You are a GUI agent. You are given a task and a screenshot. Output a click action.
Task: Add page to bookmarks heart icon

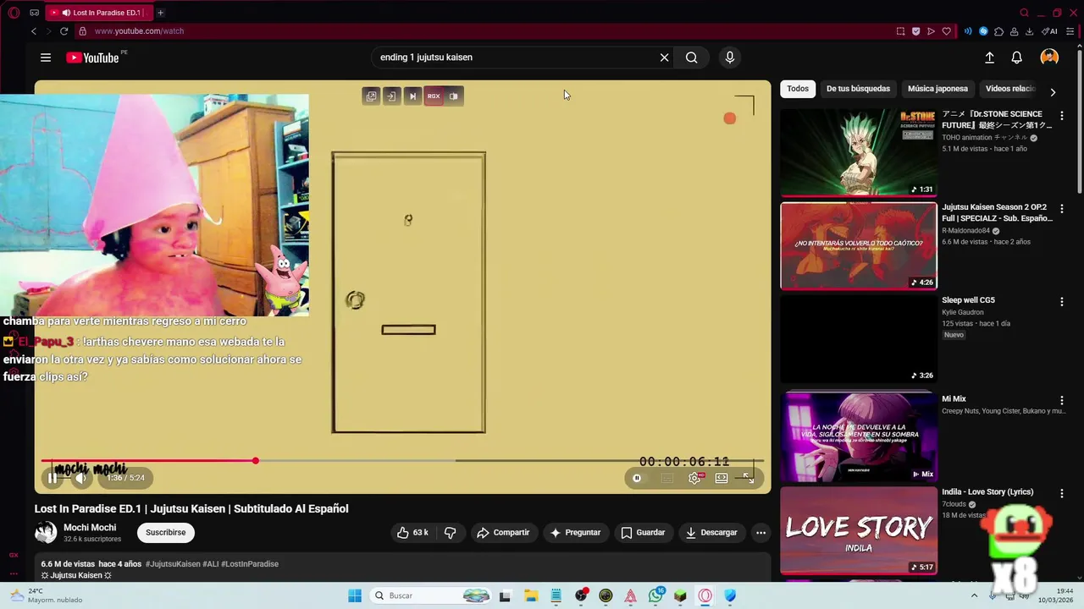point(946,31)
